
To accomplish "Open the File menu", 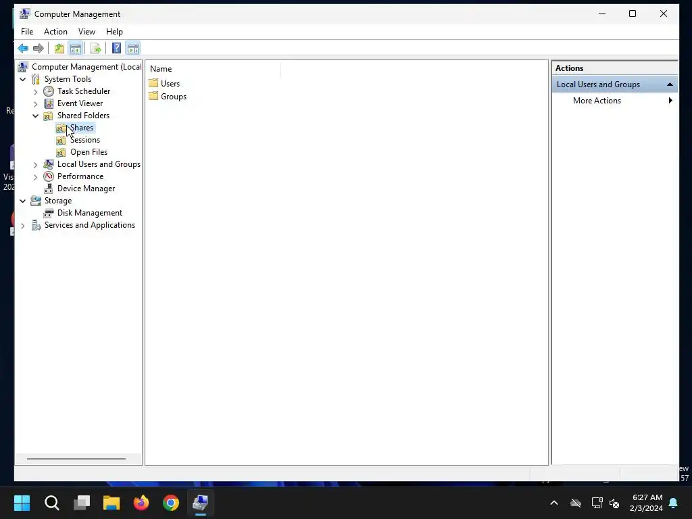I will [x=27, y=32].
